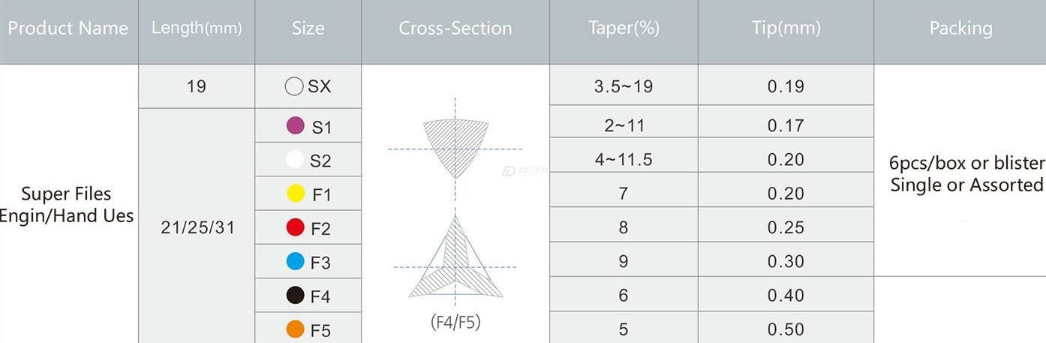Click the empty SX circle marker
Image resolution: width=1046 pixels, height=343 pixels.
[x=293, y=86]
